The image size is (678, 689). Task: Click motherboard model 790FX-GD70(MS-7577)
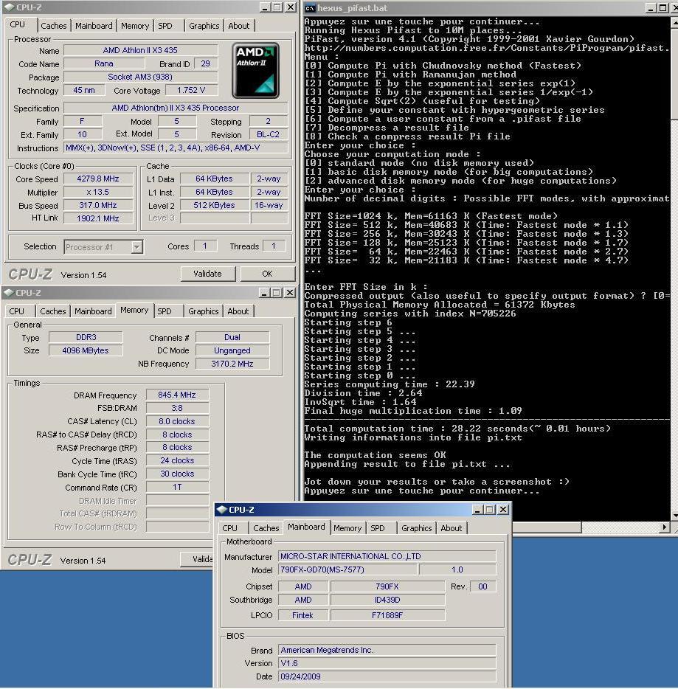[347, 569]
